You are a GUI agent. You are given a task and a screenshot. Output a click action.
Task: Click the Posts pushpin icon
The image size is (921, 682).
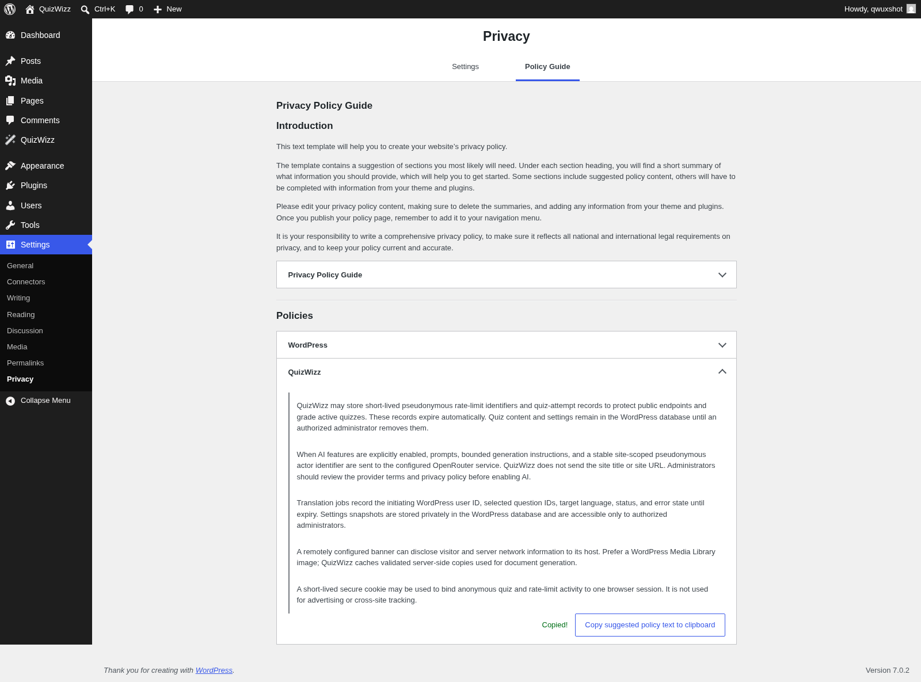[x=10, y=61]
